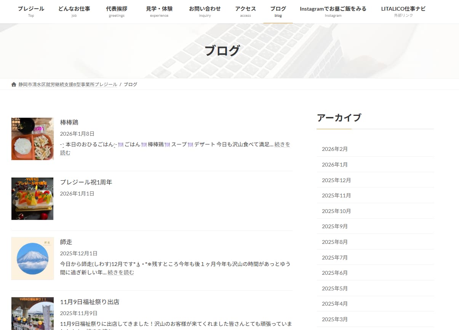Image resolution: width=459 pixels, height=330 pixels.
Task: Open the 福祉祭り出店 post thumbnail
Action: 32,314
